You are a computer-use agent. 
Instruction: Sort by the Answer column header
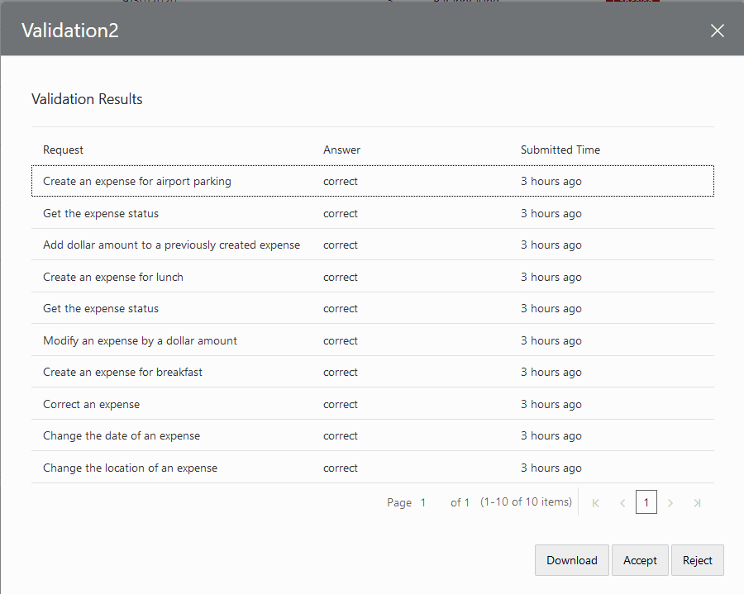point(341,150)
